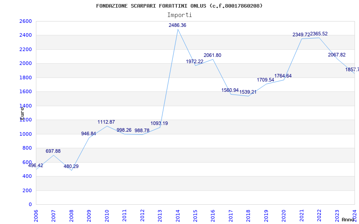Click the x-axis year 2020

[284, 216]
